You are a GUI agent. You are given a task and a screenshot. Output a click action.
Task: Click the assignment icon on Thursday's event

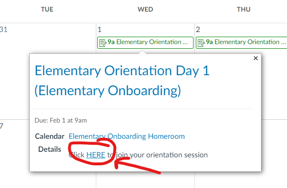[x=201, y=43]
